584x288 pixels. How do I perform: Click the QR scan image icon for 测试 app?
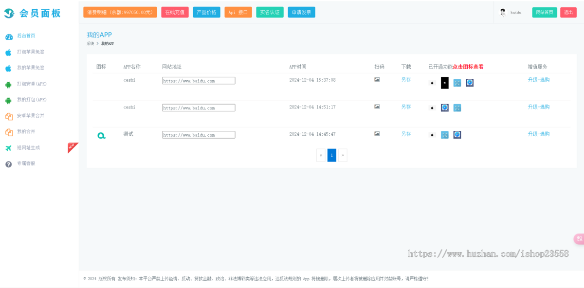(377, 134)
